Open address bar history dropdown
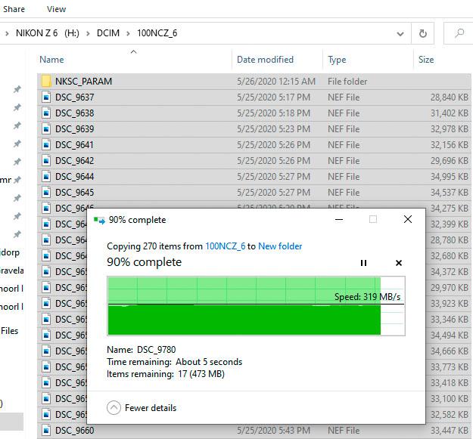 pos(400,33)
